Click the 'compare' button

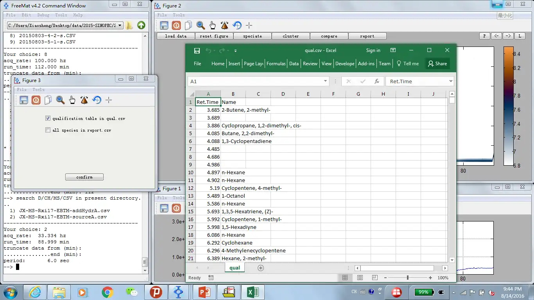329,36
